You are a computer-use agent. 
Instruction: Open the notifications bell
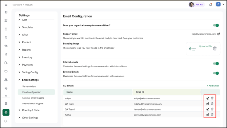click(211, 5)
